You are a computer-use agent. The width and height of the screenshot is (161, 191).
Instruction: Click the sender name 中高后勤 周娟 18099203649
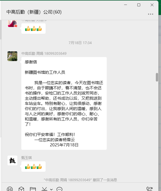tap(44, 54)
